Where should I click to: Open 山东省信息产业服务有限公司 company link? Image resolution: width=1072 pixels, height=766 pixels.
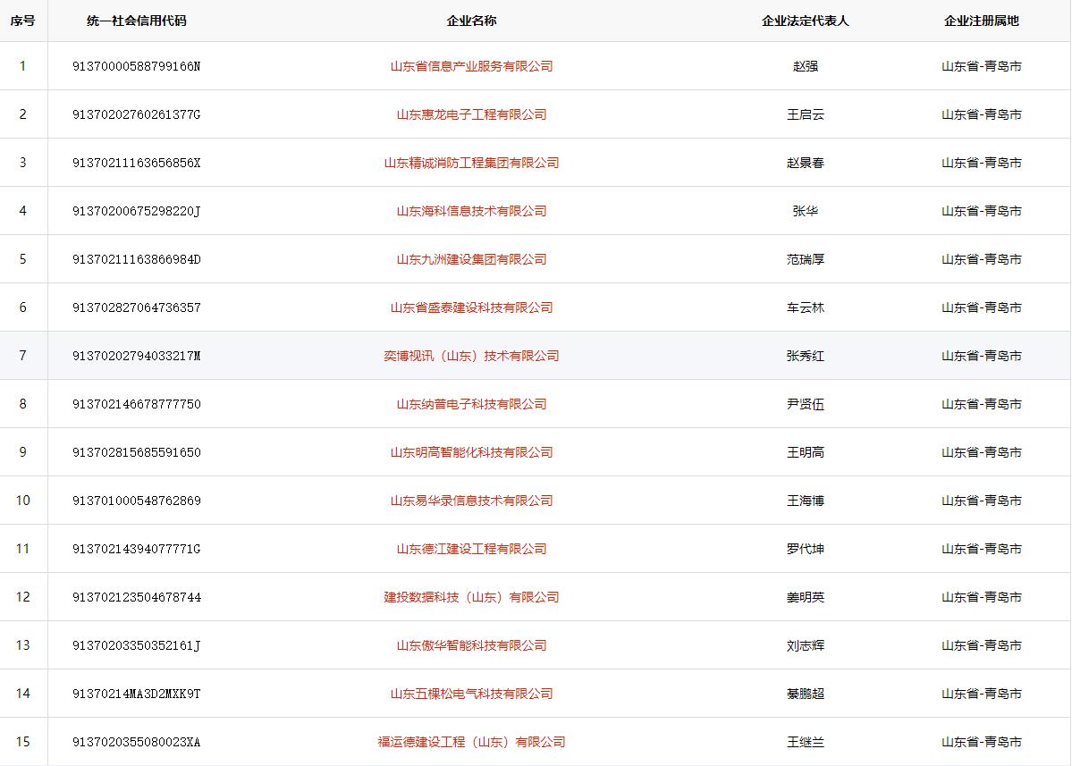click(x=471, y=66)
